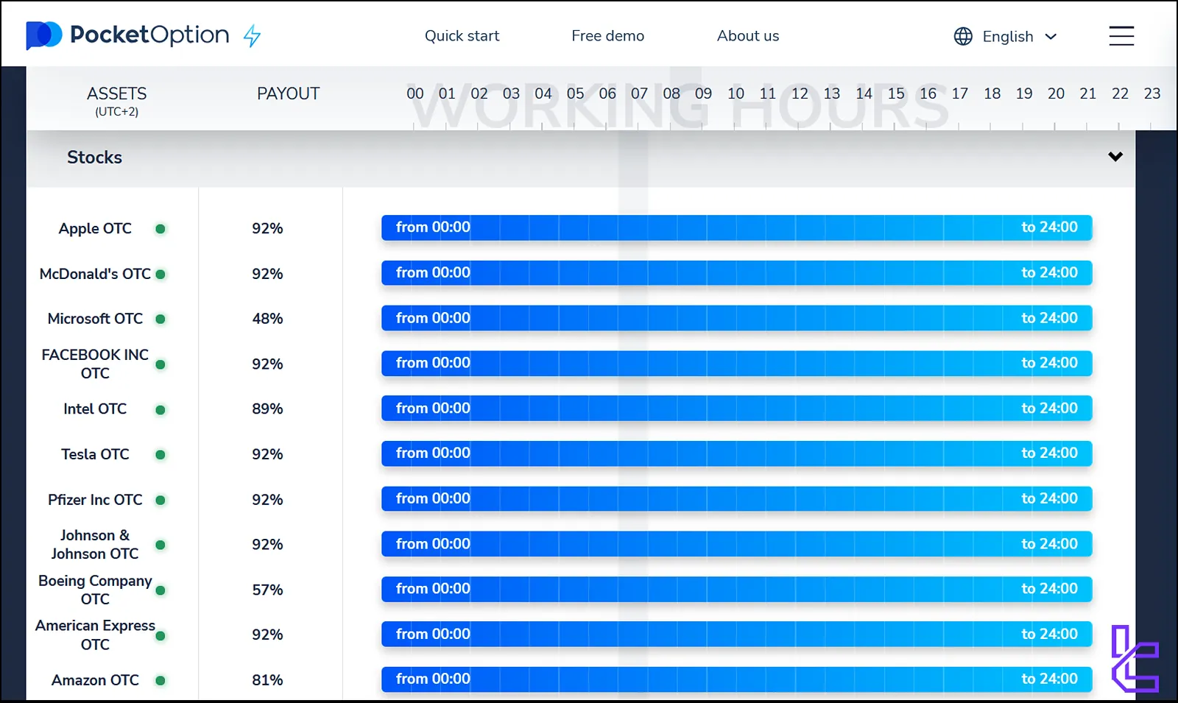Open About us page
1178x703 pixels.
(747, 35)
